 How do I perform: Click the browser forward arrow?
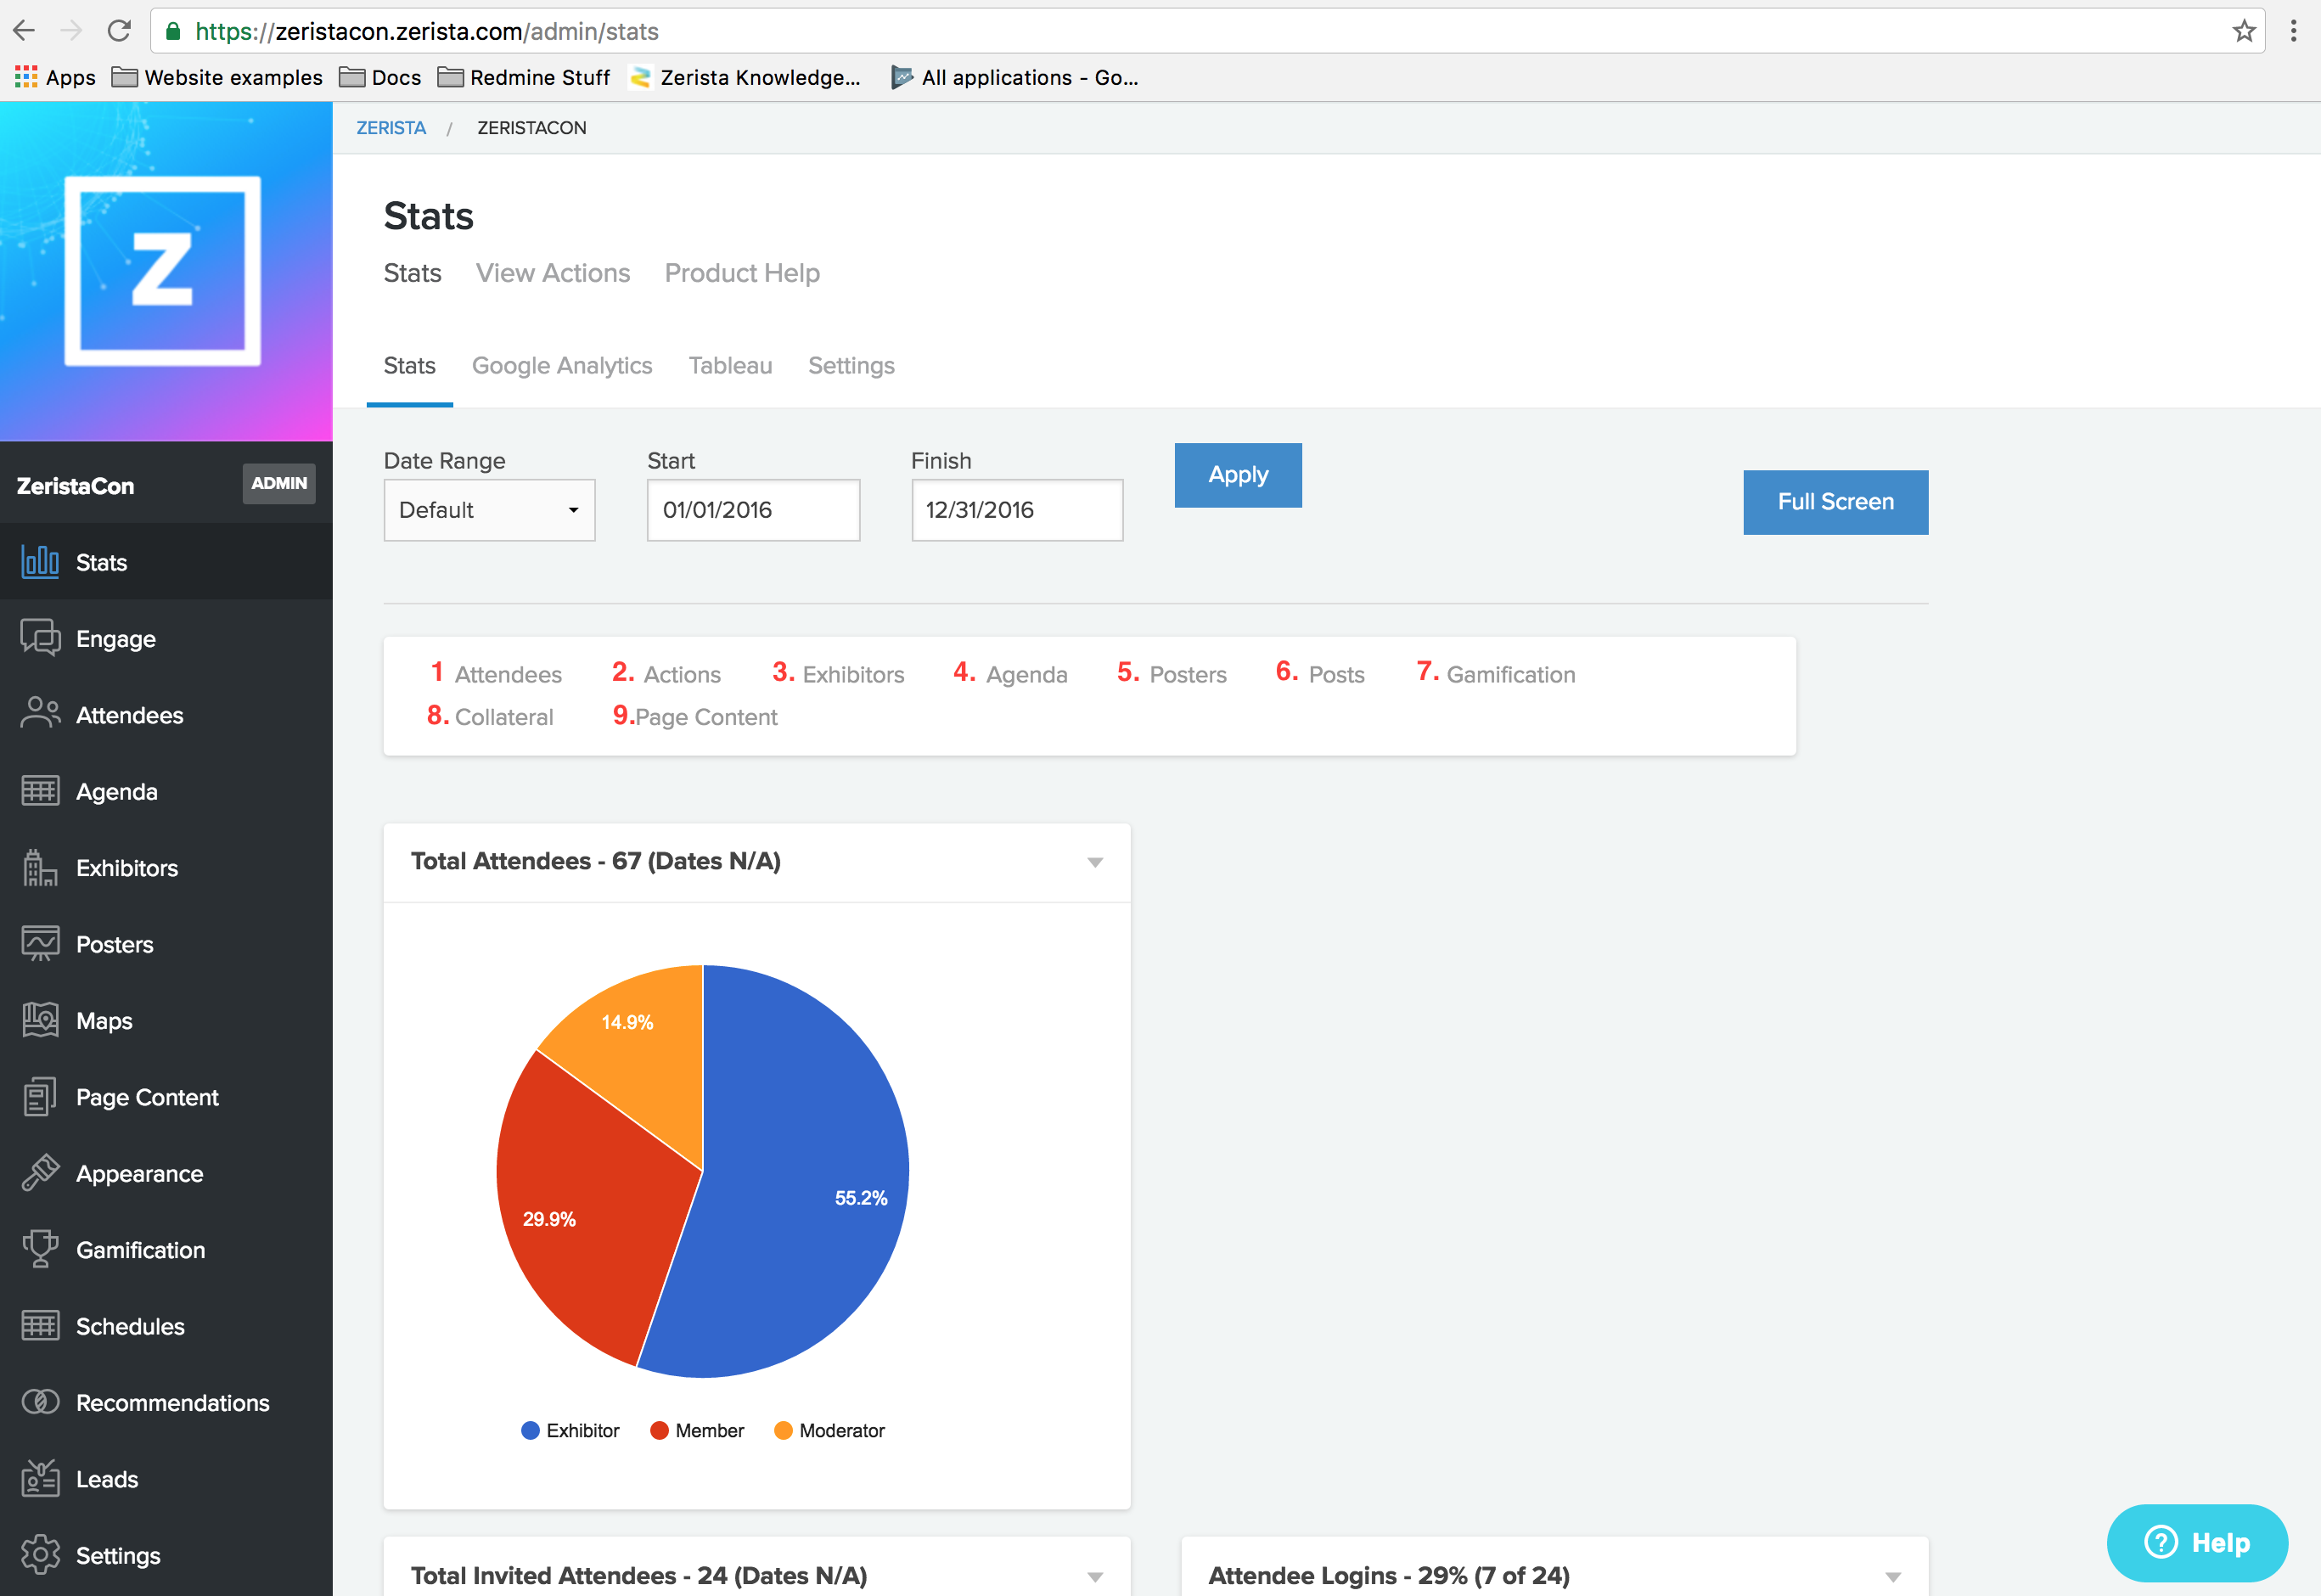71,31
